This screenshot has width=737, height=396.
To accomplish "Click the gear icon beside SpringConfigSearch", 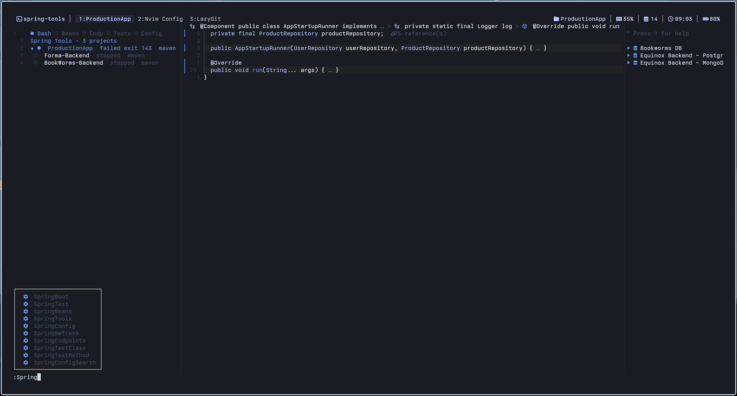I will [26, 363].
